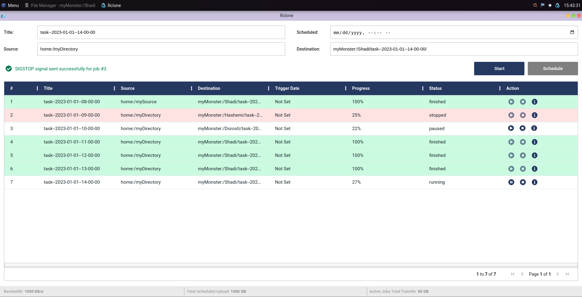The width and height of the screenshot is (582, 297).
Task: Focus the Title input field
Action: coord(161,32)
